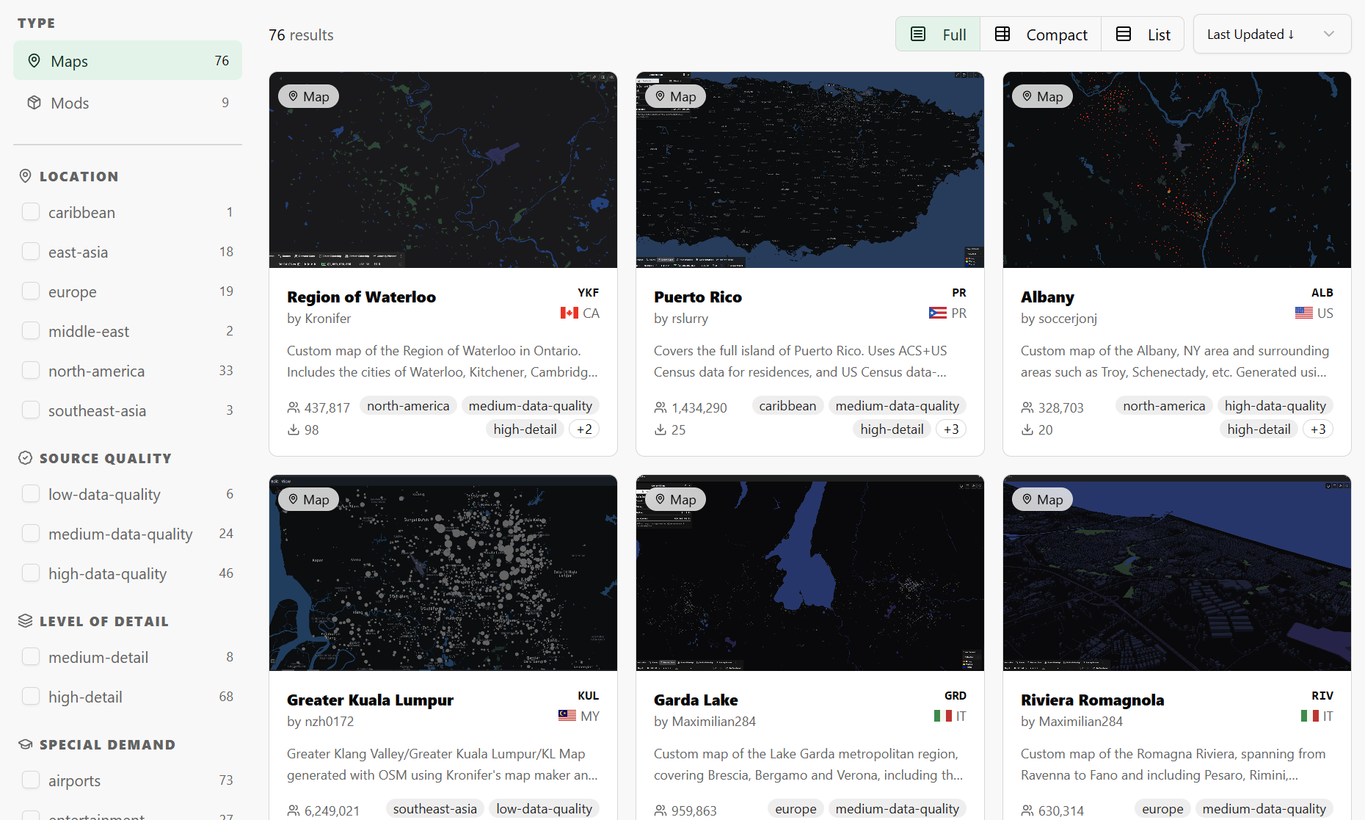Click the Map pin badge on Albany thumbnail
The image size is (1365, 820).
click(x=1041, y=96)
